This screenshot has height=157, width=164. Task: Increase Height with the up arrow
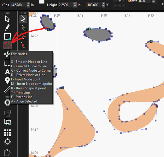(x=75, y=4)
